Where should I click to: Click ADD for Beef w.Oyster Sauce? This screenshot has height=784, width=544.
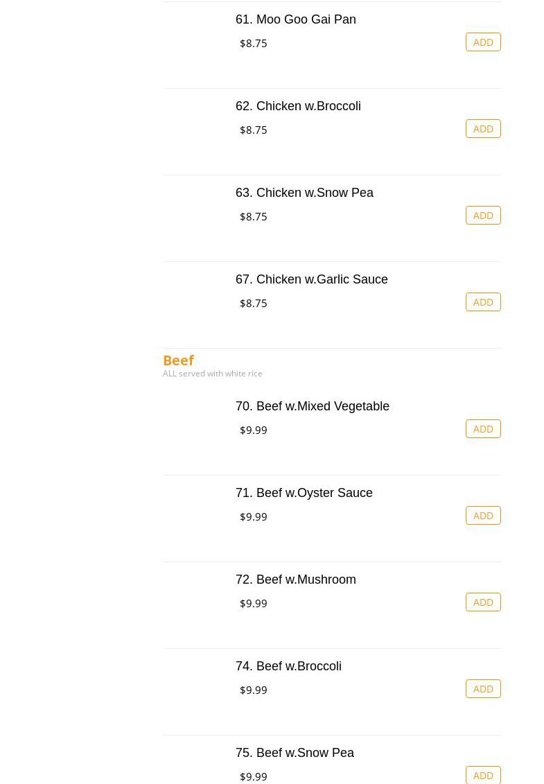(x=483, y=516)
